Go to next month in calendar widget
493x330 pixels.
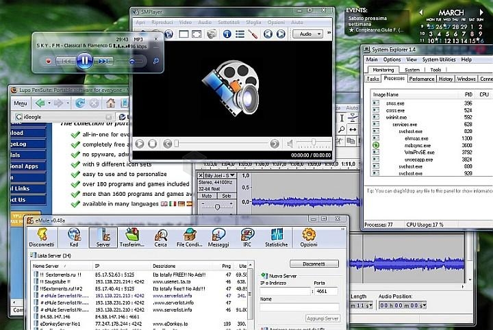pos(481,12)
